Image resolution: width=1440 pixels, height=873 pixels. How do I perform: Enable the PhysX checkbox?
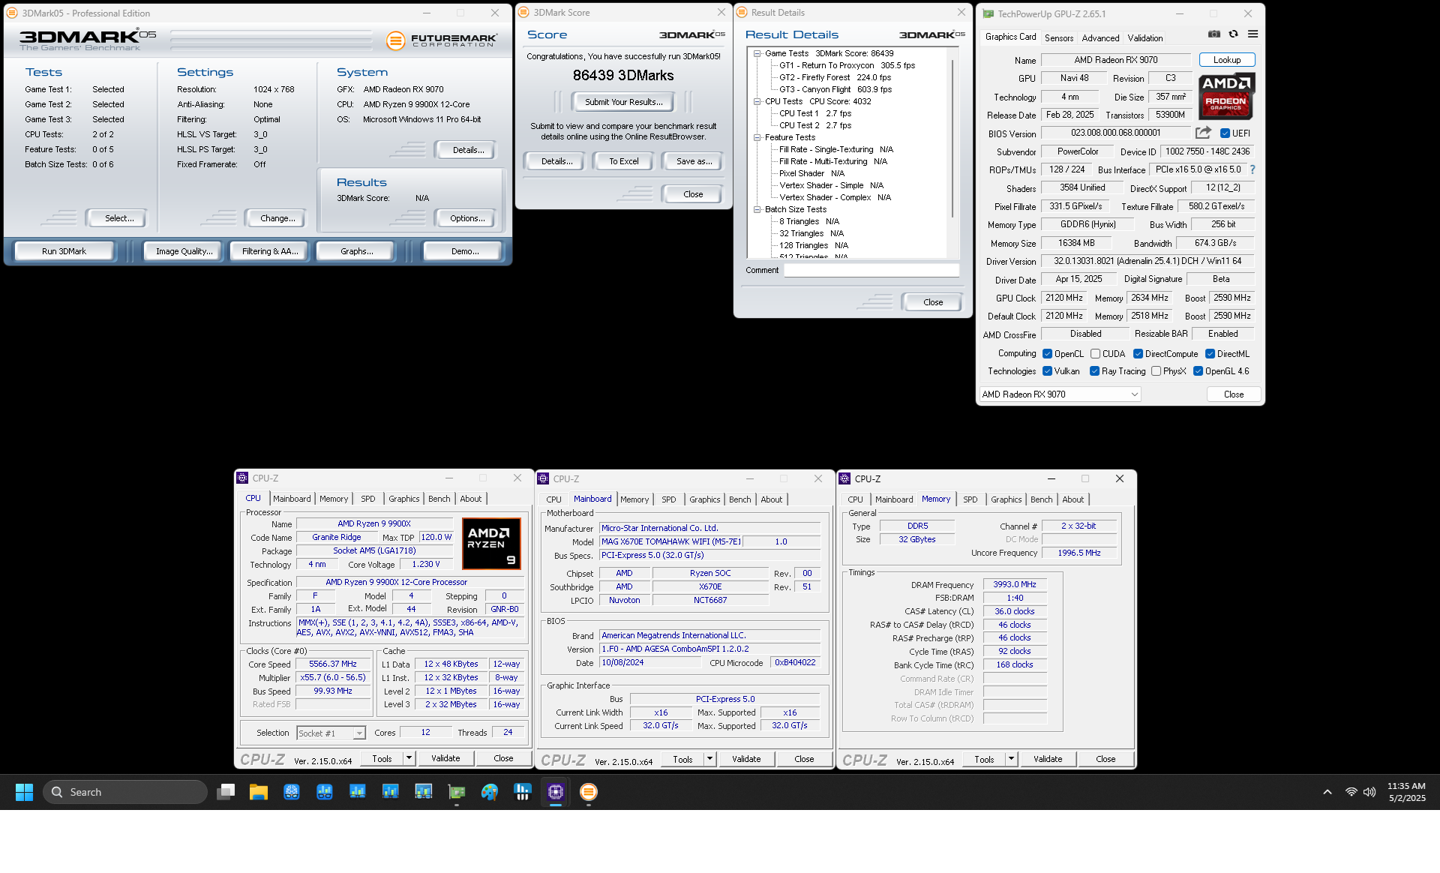[1156, 371]
